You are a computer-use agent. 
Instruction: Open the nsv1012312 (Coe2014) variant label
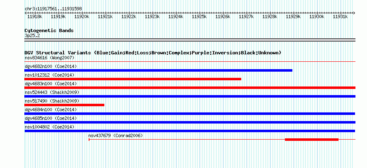pos(49,75)
